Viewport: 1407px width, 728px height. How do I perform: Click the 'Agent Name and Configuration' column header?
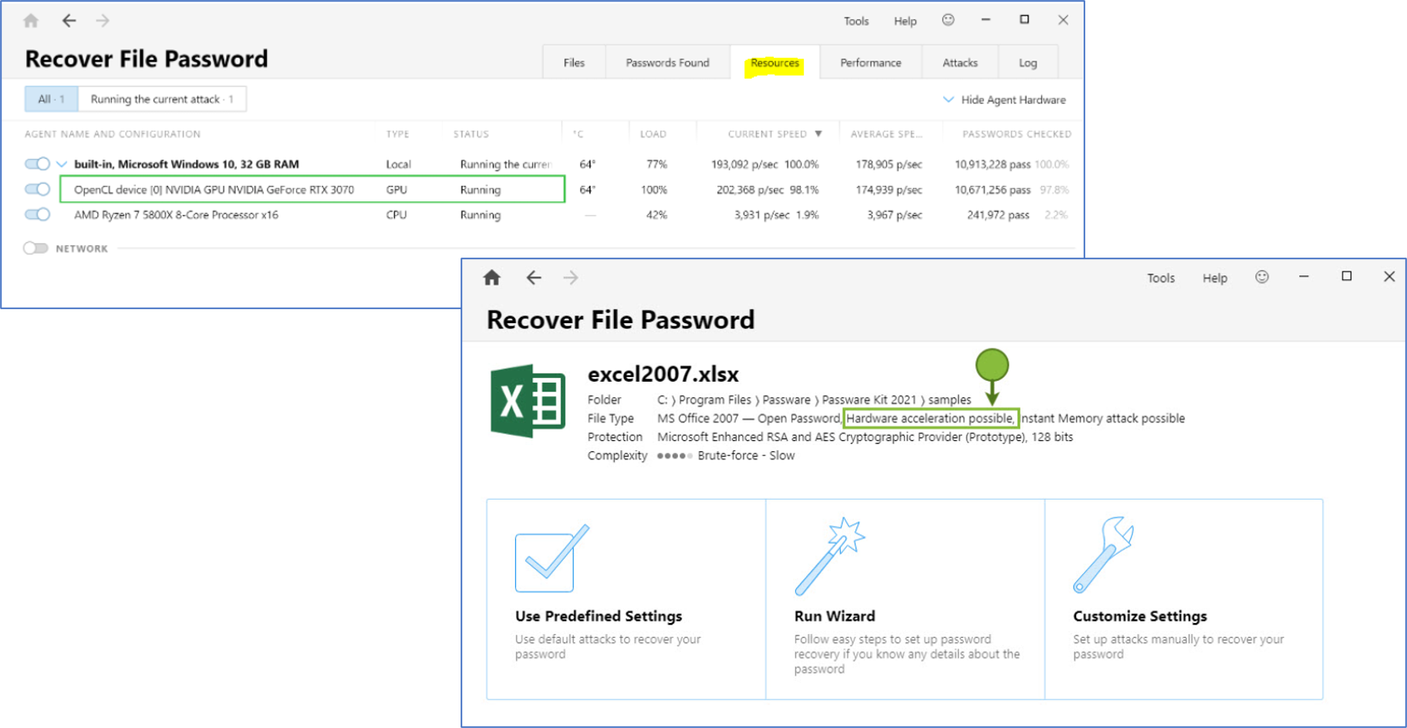coord(113,134)
